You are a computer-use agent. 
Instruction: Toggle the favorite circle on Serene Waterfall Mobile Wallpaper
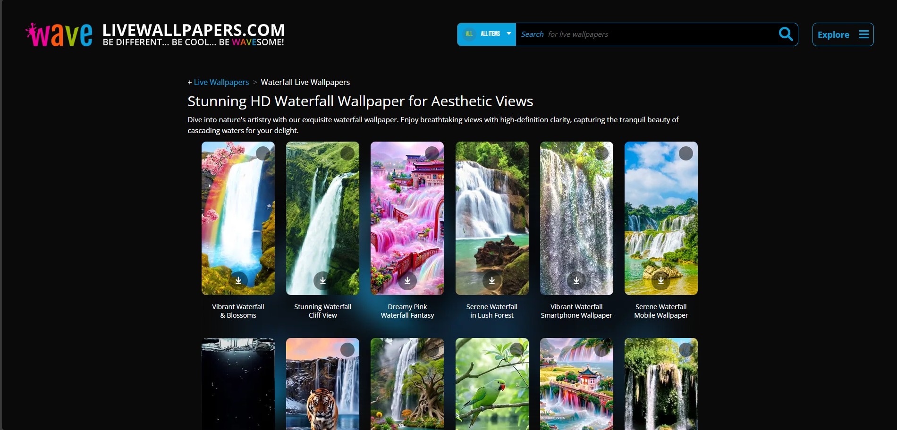686,153
